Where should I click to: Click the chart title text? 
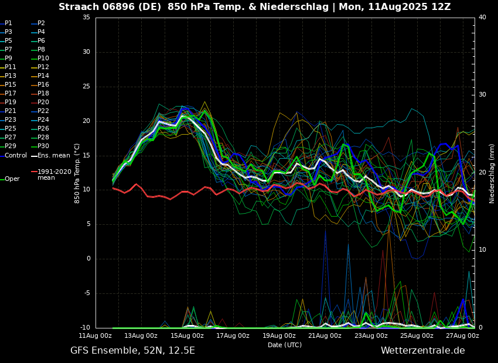click(254, 7)
